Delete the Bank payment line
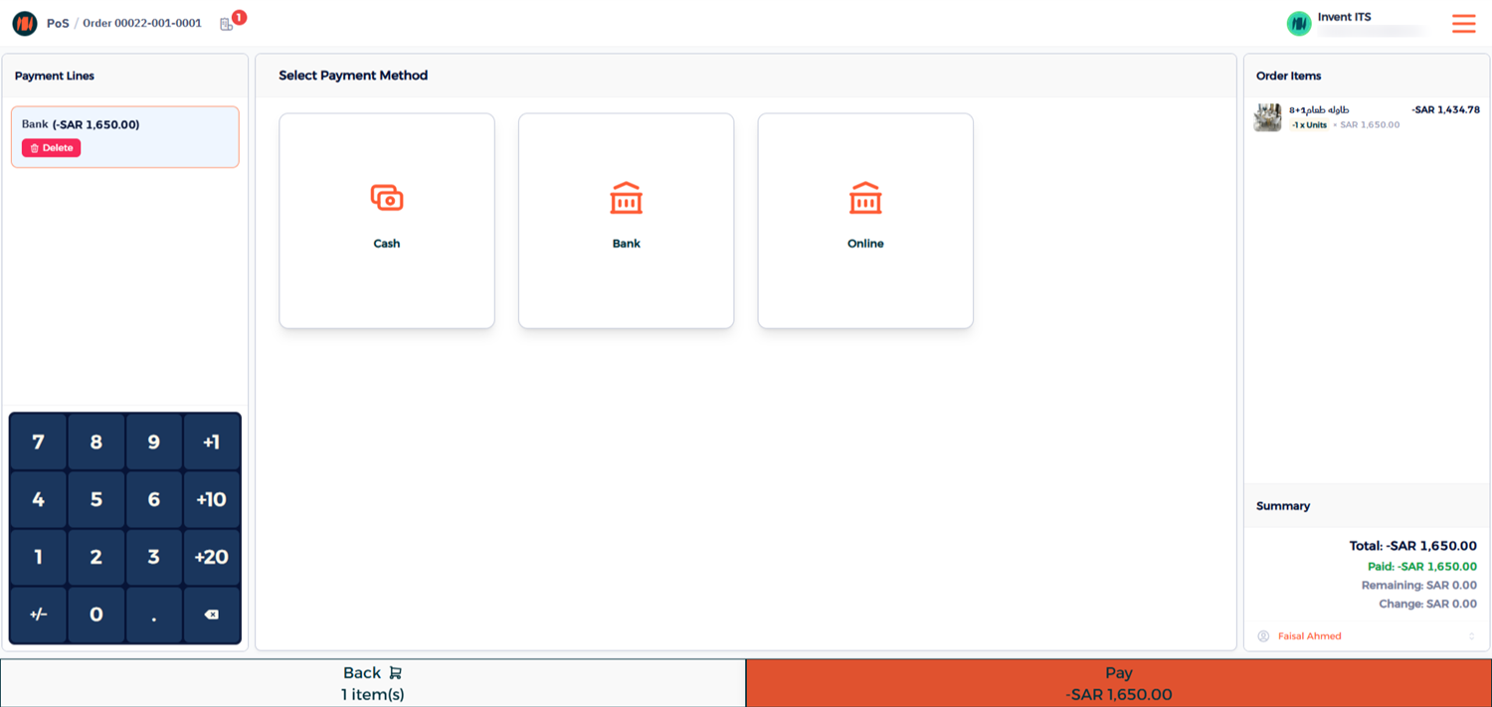The width and height of the screenshot is (1492, 707). click(x=52, y=148)
